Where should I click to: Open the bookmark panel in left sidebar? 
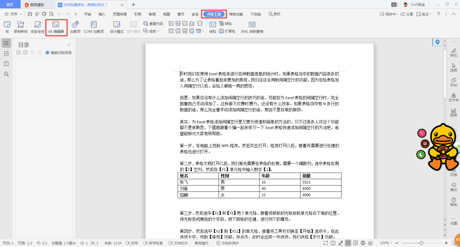pos(6,64)
